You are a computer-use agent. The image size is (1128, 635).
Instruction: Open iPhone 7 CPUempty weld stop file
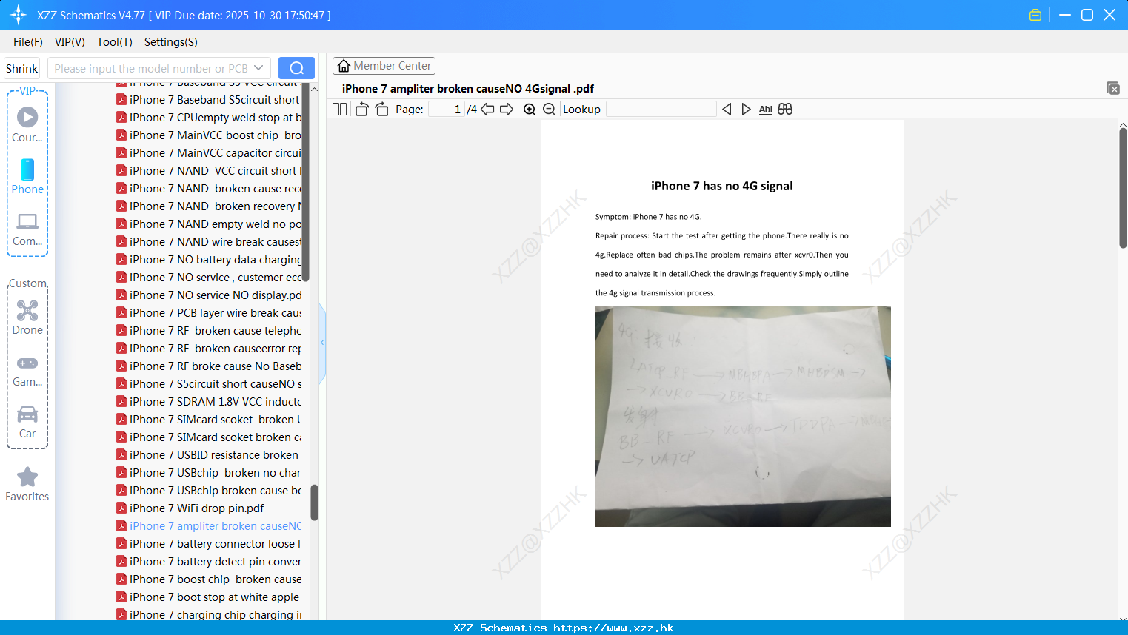coord(208,118)
